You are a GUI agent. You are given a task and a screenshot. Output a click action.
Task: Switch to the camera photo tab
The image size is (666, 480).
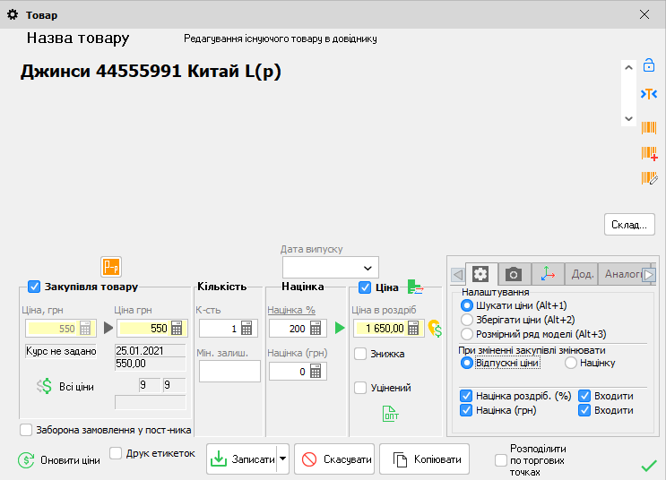pyautogui.click(x=514, y=274)
